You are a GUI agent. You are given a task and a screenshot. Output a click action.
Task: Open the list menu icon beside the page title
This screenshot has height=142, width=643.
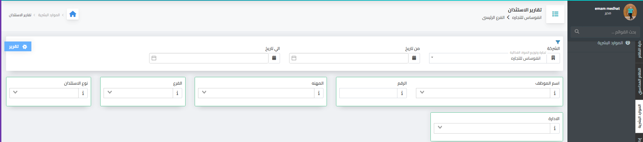point(555,14)
